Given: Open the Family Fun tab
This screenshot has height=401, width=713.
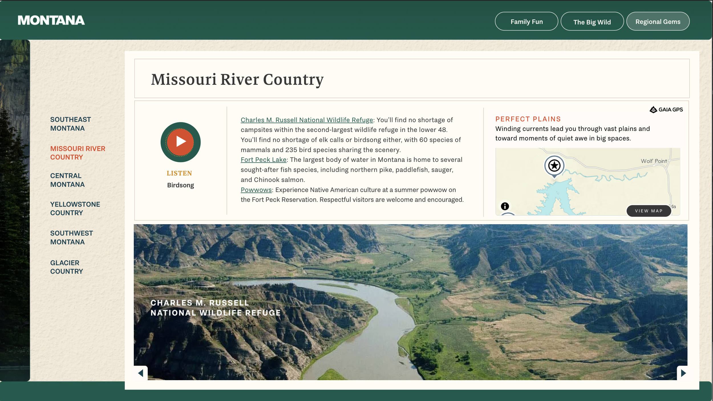Looking at the screenshot, I should coord(526,22).
